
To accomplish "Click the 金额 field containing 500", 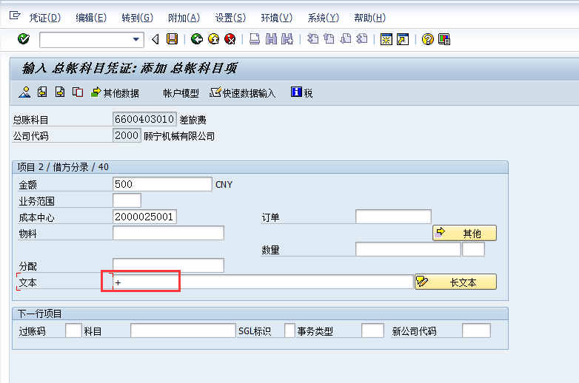I will pyautogui.click(x=162, y=184).
